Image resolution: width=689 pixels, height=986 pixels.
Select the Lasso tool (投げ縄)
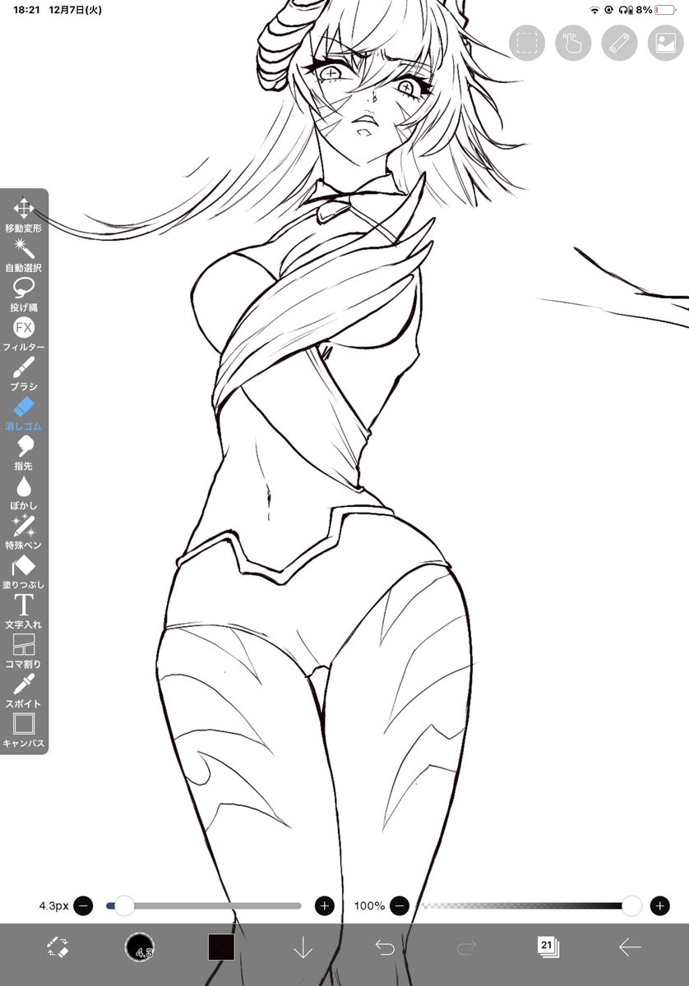click(x=24, y=294)
